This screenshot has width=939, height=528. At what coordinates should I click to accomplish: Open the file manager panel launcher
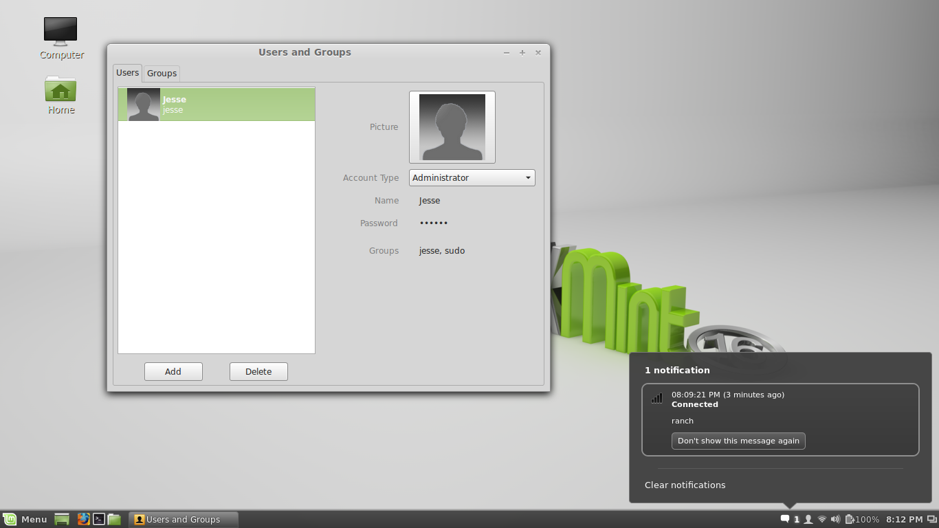tap(114, 519)
